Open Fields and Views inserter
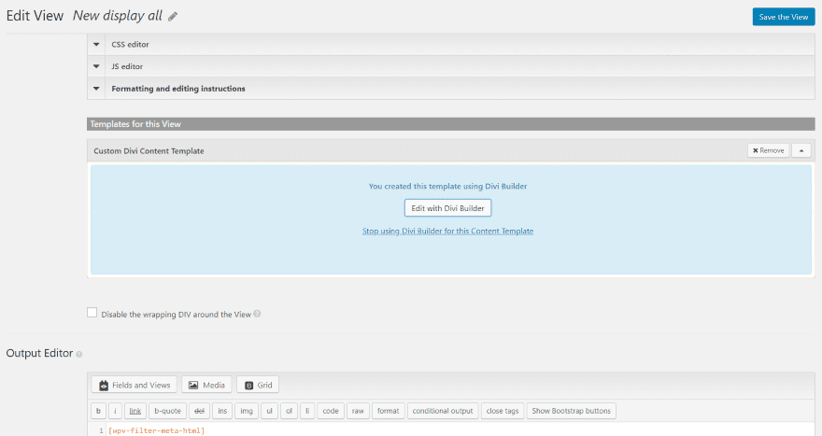The height and width of the screenshot is (436, 822). click(x=135, y=385)
